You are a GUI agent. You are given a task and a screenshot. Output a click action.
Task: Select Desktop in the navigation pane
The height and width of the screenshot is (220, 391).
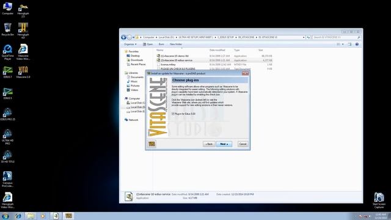pyautogui.click(x=135, y=56)
